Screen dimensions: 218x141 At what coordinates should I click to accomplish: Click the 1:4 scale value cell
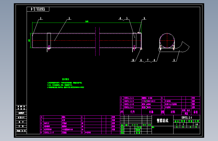click(x=197, y=124)
